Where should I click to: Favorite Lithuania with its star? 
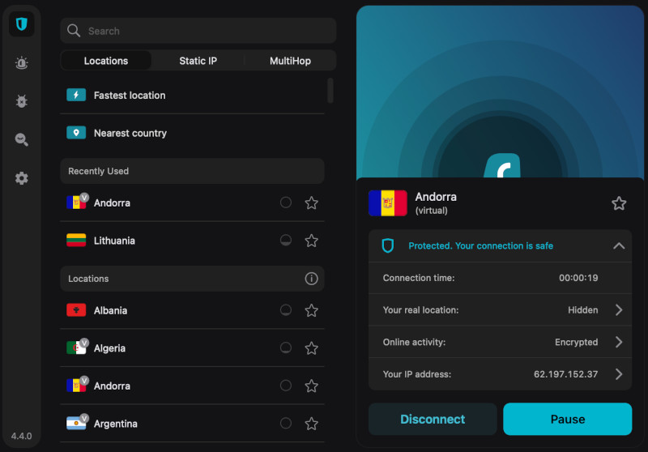(311, 241)
